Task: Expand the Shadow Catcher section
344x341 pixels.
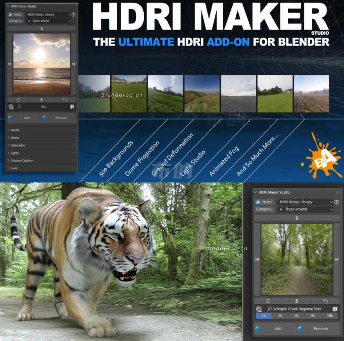Action: 42,160
